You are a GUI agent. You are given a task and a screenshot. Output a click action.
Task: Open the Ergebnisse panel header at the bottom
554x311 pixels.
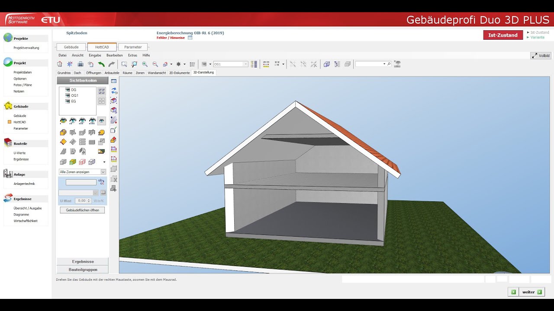pos(83,261)
